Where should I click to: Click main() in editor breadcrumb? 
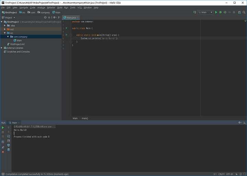[x=85, y=118]
